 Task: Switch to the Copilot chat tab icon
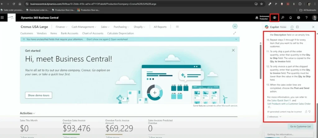point(292,27)
